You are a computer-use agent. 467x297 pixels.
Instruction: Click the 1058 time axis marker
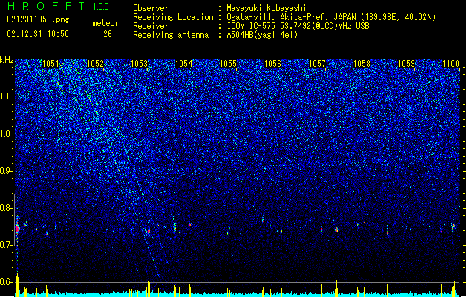click(x=362, y=64)
